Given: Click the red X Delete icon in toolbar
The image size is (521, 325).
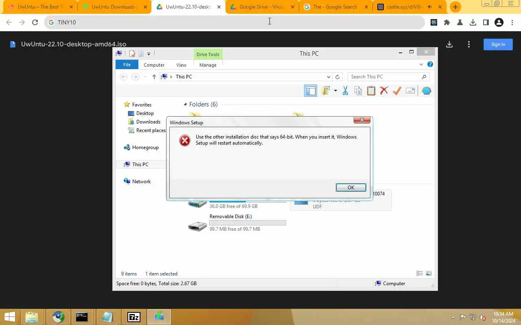Looking at the screenshot, I should coord(384,91).
